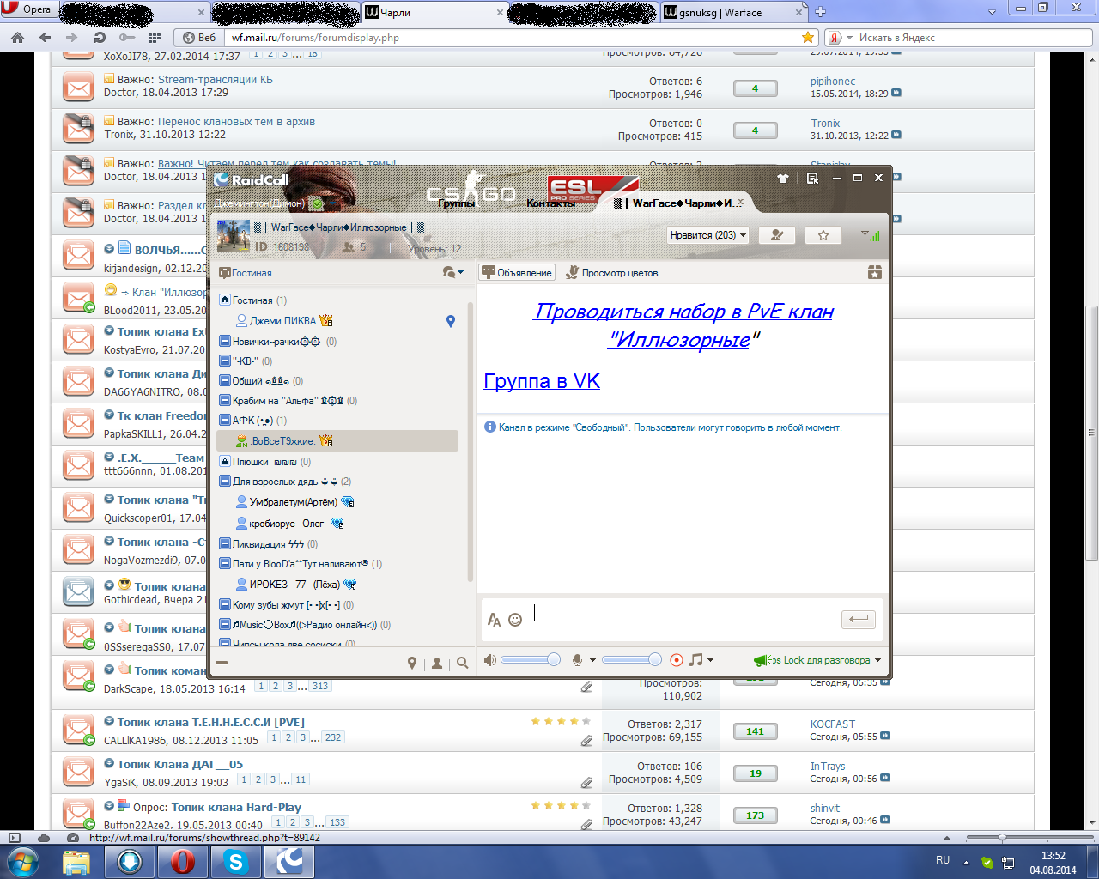
Task: Adjust the microphone volume slider
Action: click(x=632, y=659)
